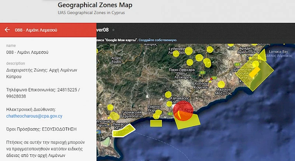Click the "Διαχειριστής Ζώνης" description text

pyautogui.click(x=42, y=73)
